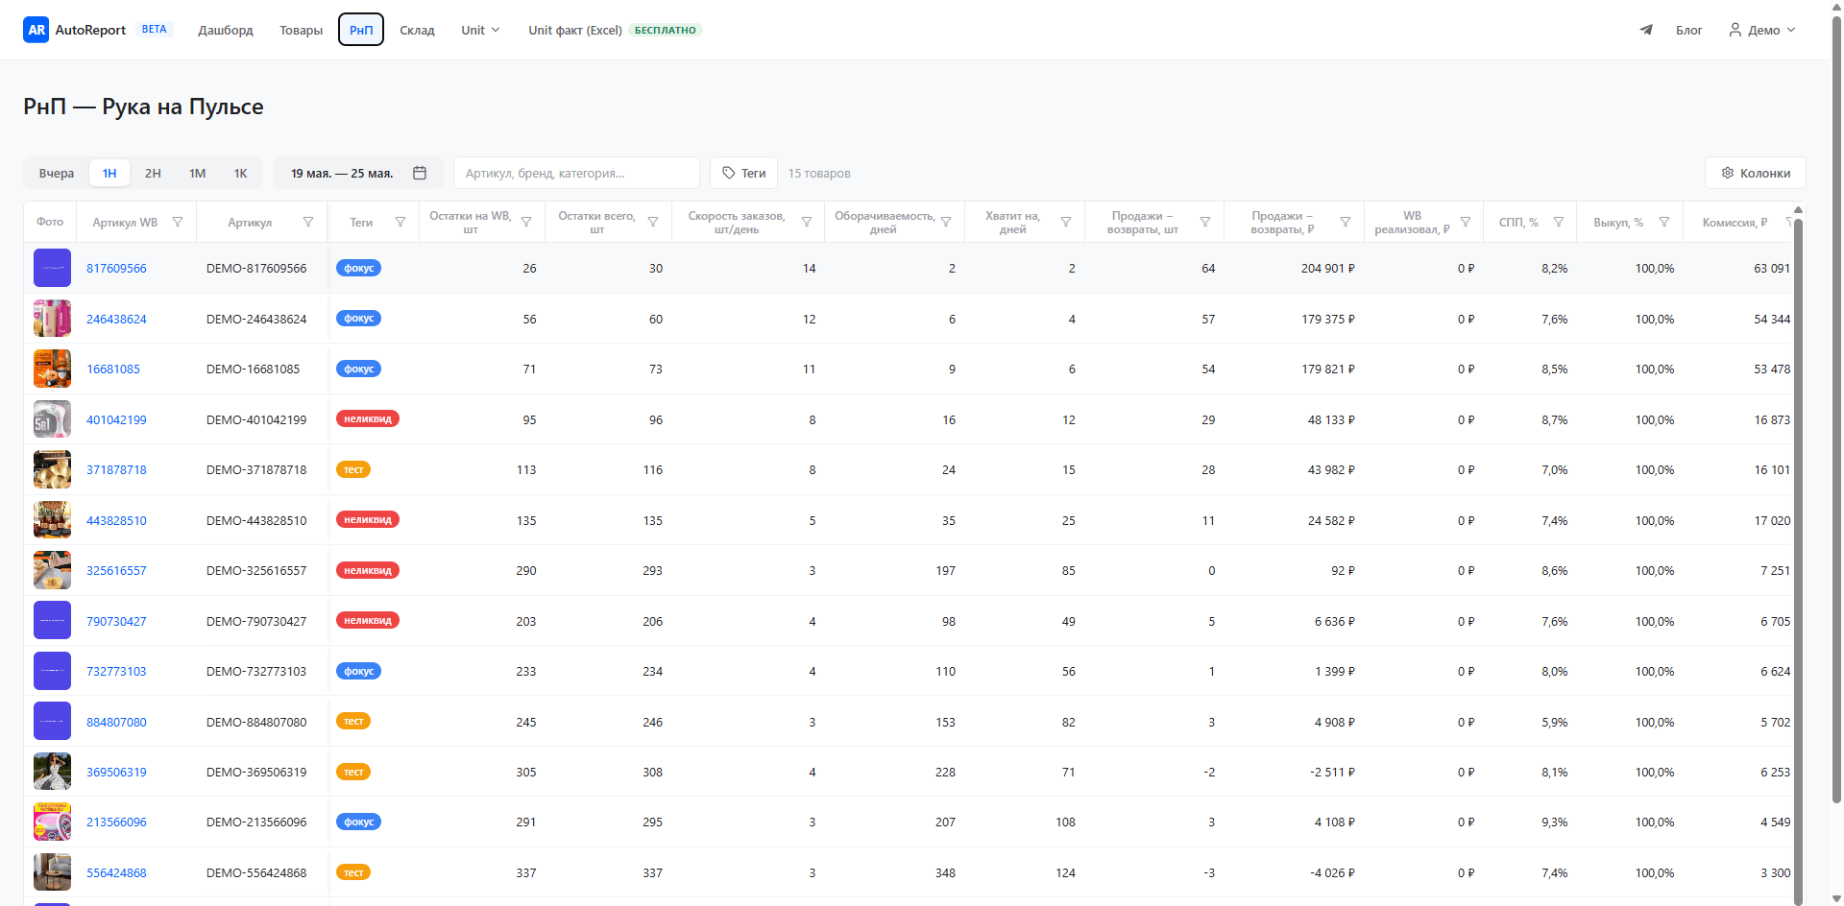Click filter icon in Теги column header
This screenshot has width=1844, height=906.
[x=400, y=222]
